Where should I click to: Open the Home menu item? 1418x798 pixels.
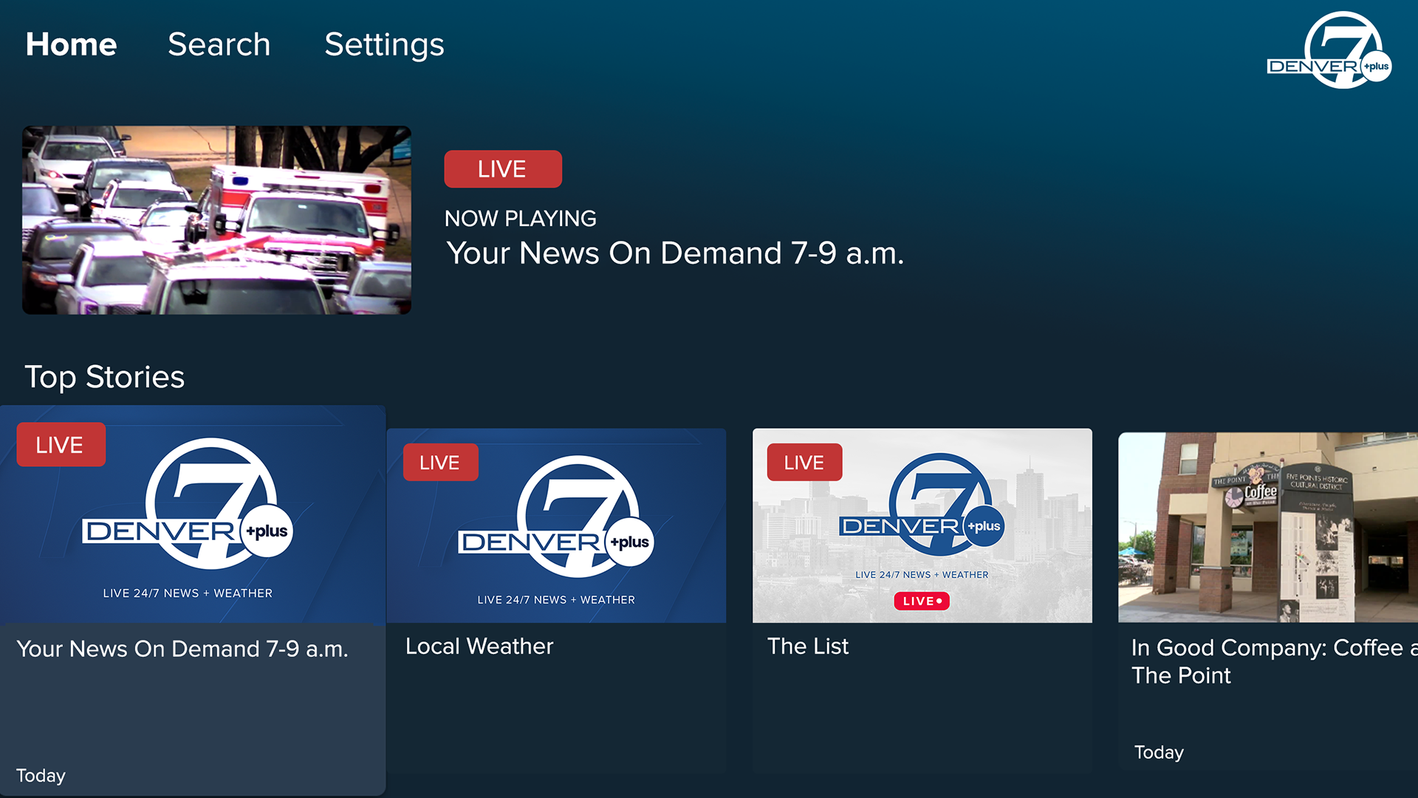pyautogui.click(x=71, y=44)
